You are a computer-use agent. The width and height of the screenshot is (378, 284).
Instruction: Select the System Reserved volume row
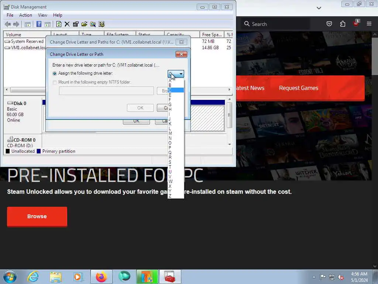(24, 41)
